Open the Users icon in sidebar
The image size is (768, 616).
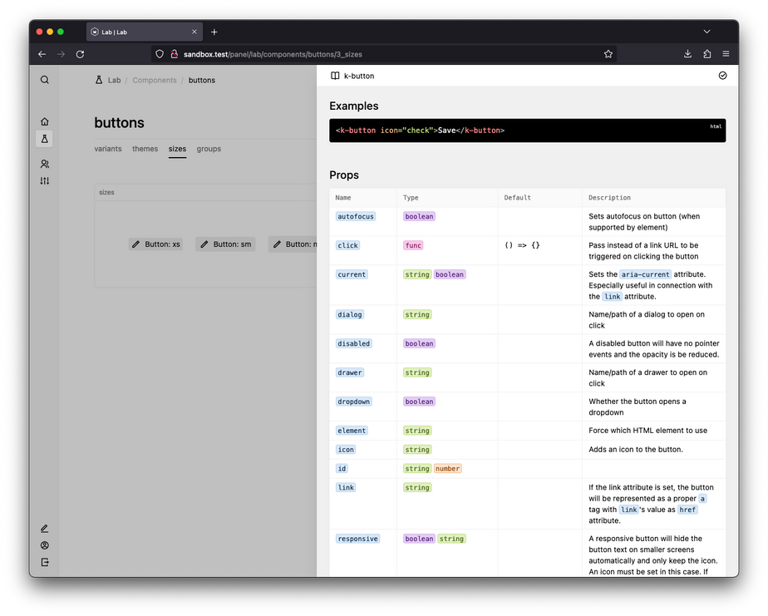coord(45,164)
